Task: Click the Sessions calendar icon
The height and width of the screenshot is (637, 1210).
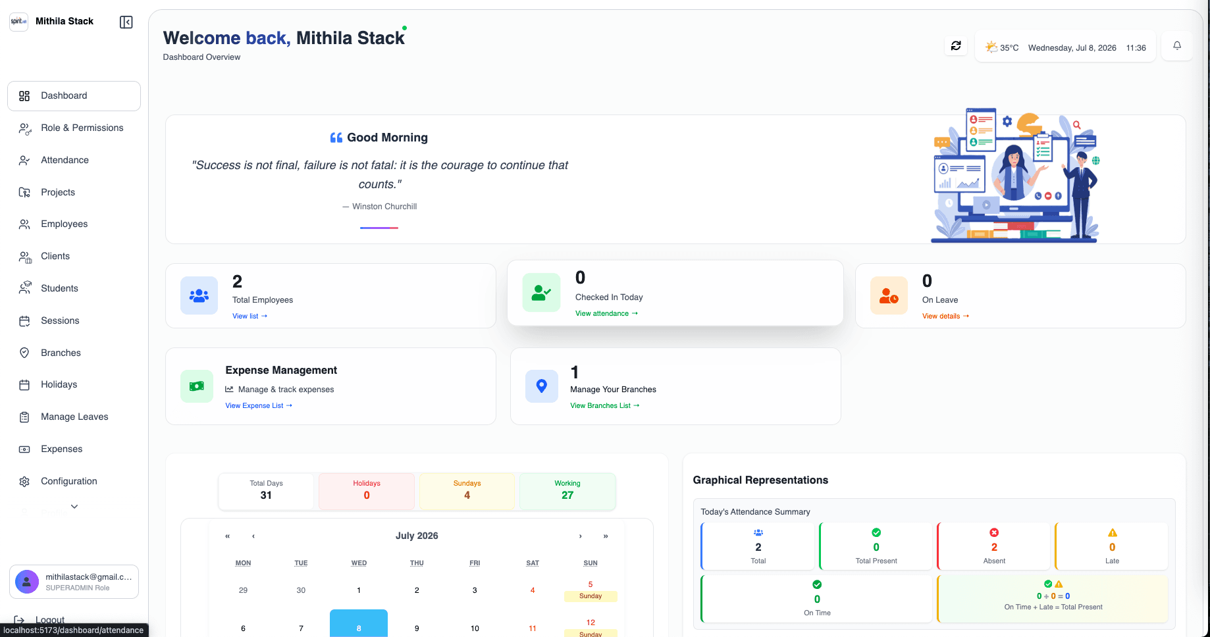Action: (x=24, y=321)
